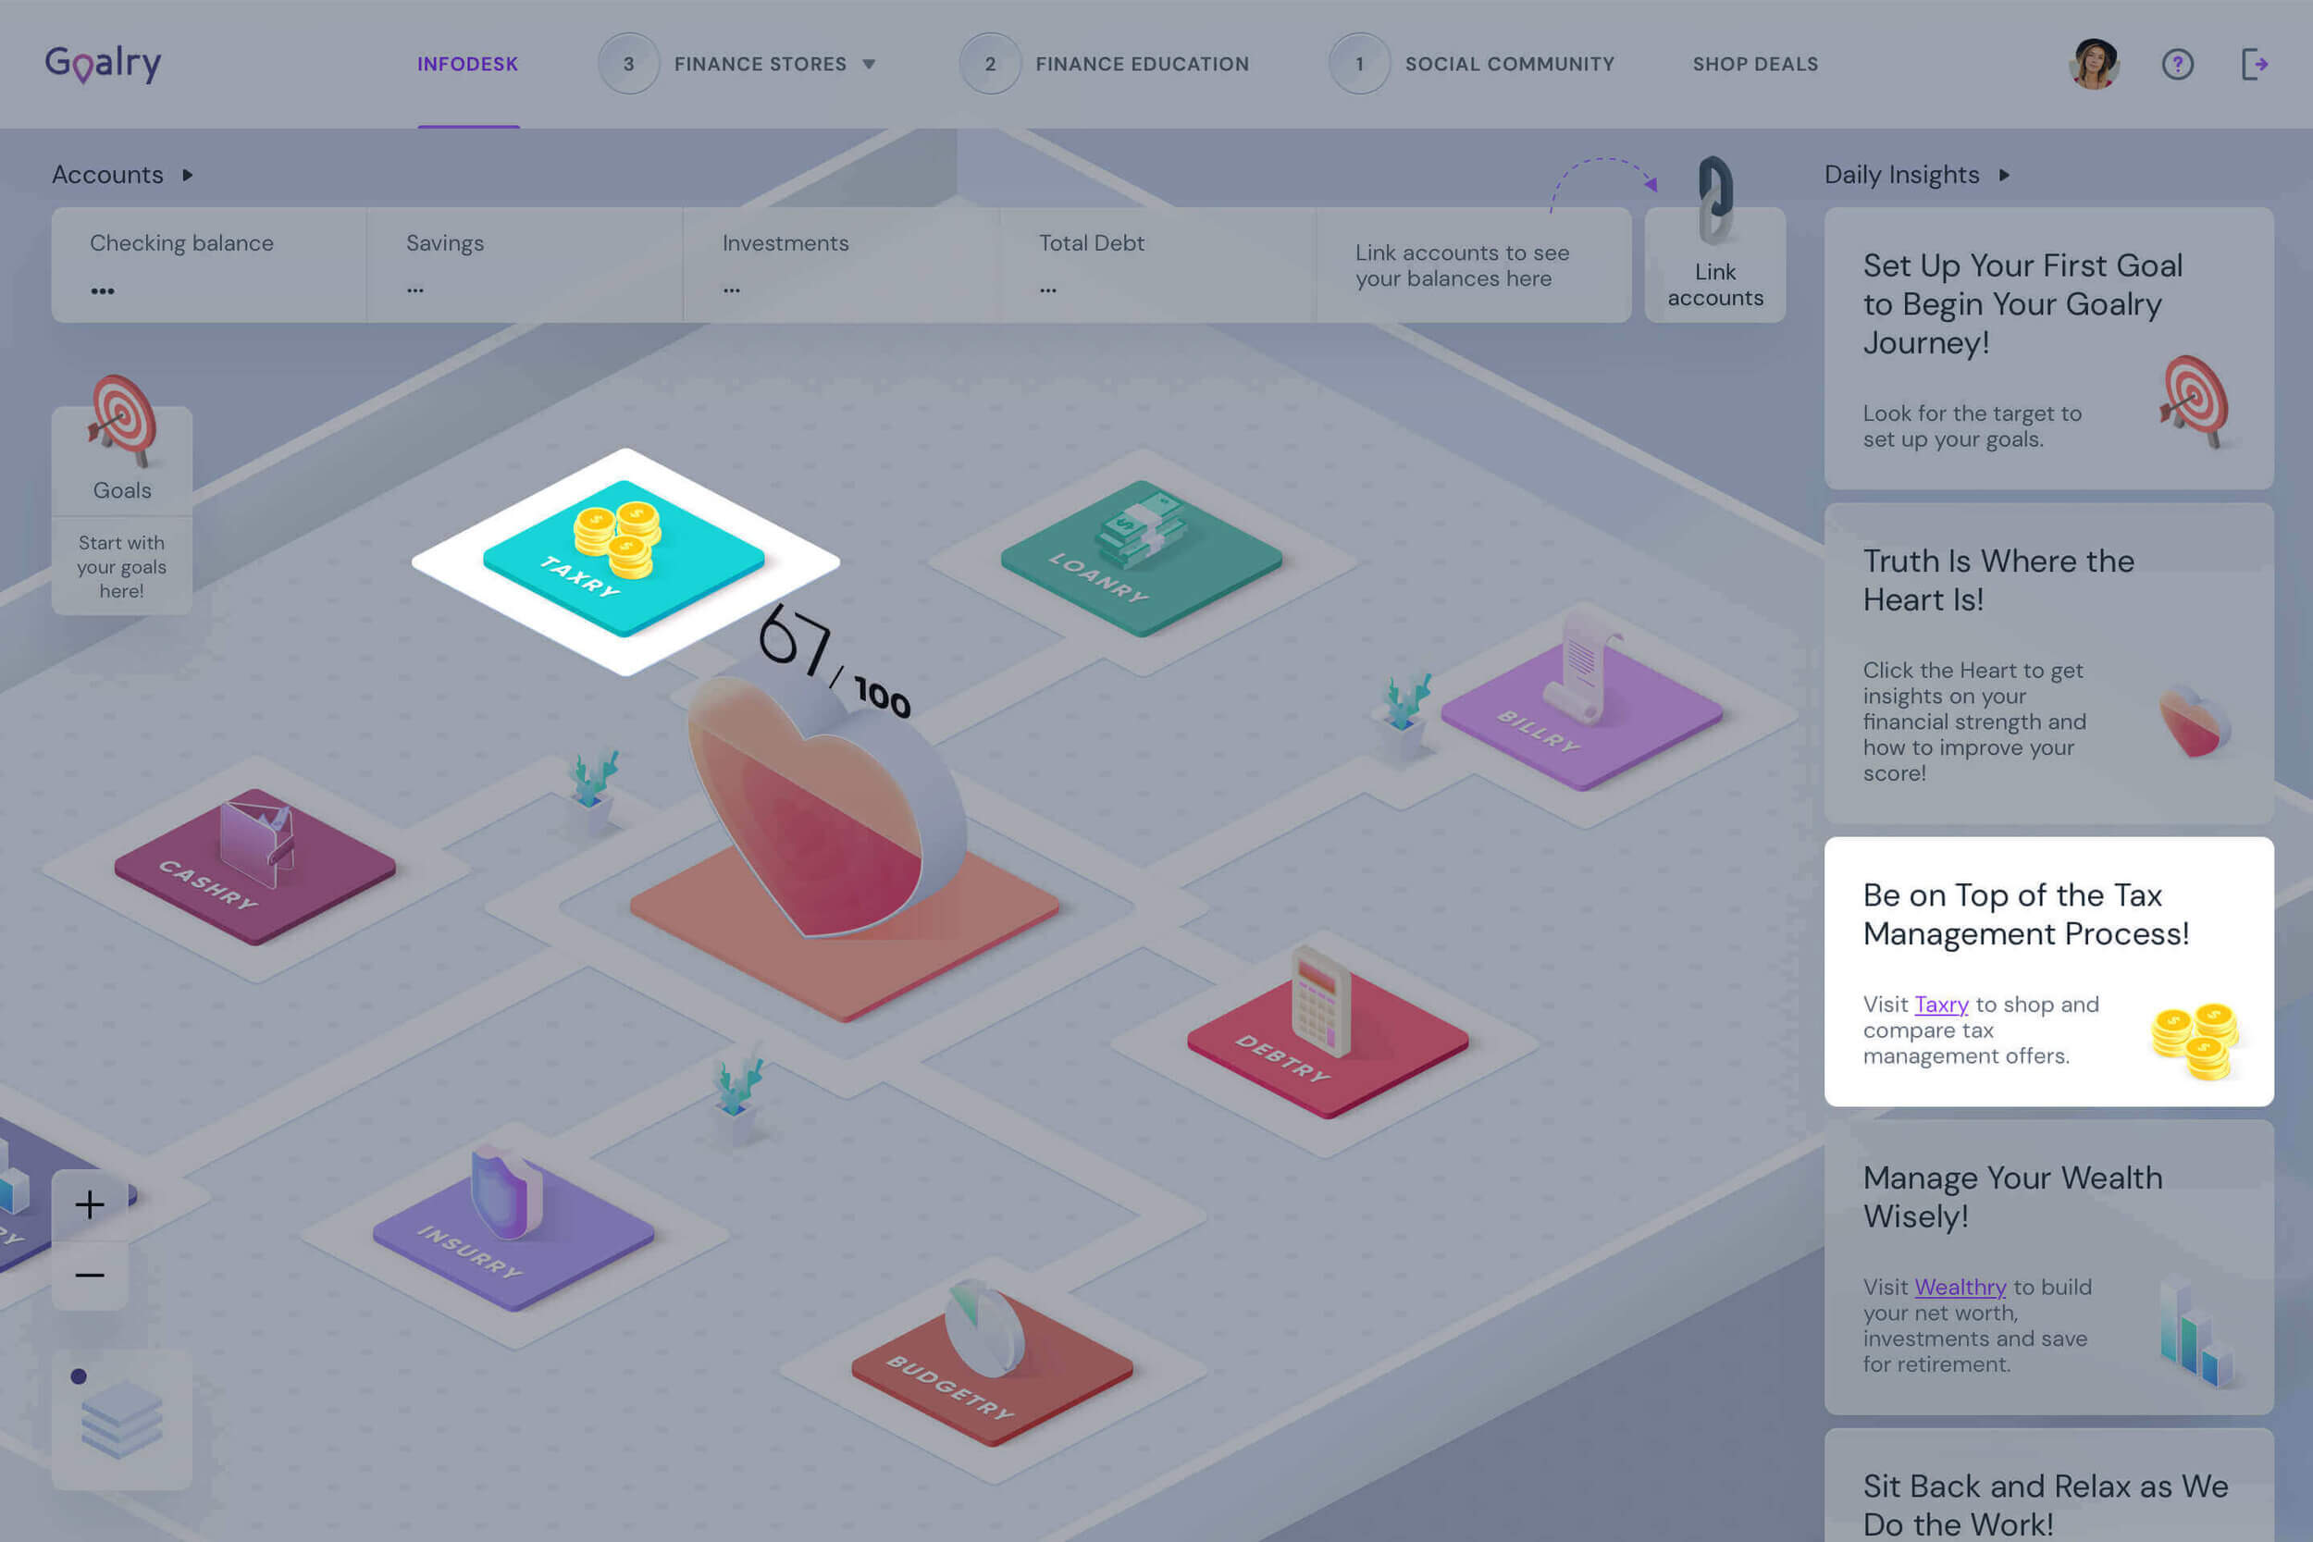Screen dimensions: 2313x1542
Task: Click the 67 / 100 score
Action: point(834,661)
